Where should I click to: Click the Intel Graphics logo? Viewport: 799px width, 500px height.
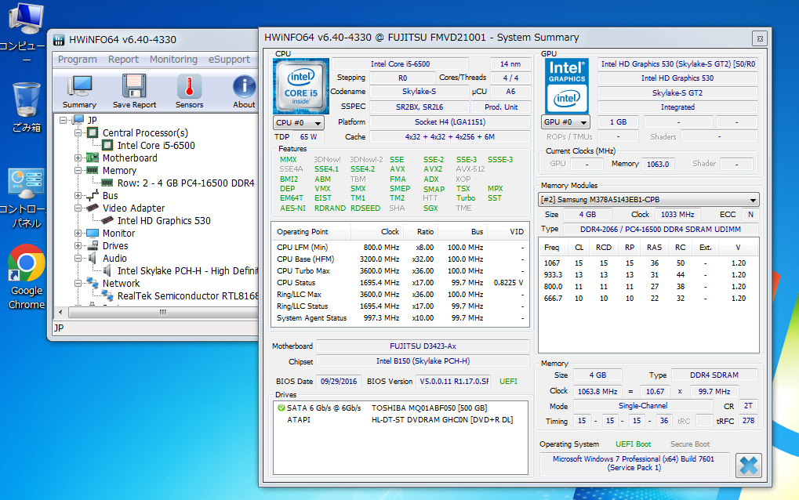tap(567, 85)
